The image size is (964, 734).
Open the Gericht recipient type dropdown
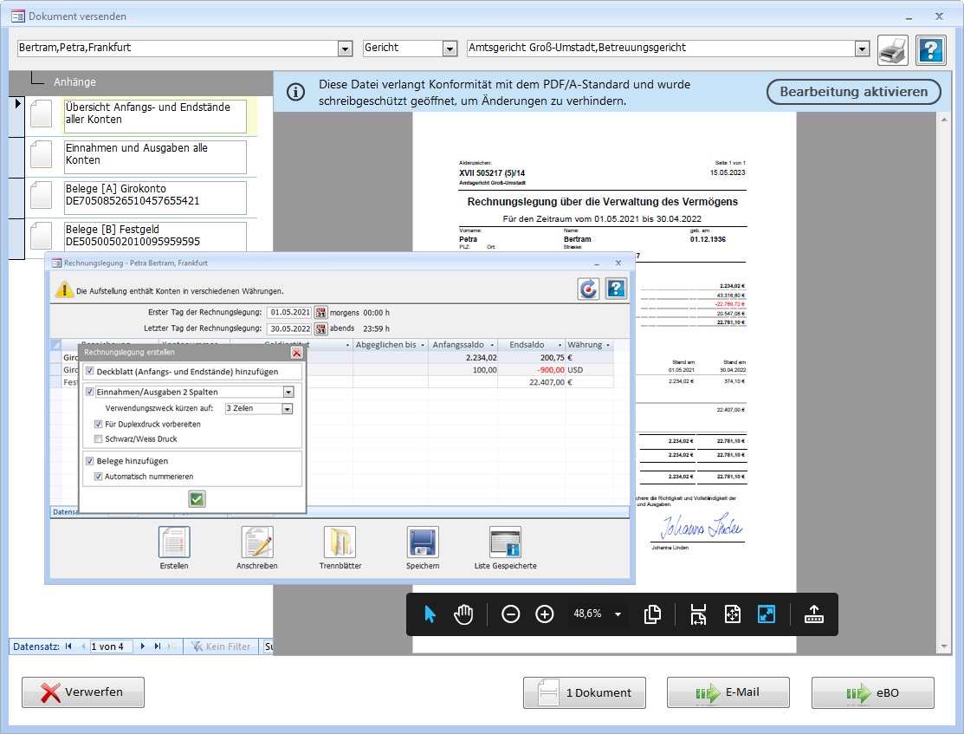450,49
